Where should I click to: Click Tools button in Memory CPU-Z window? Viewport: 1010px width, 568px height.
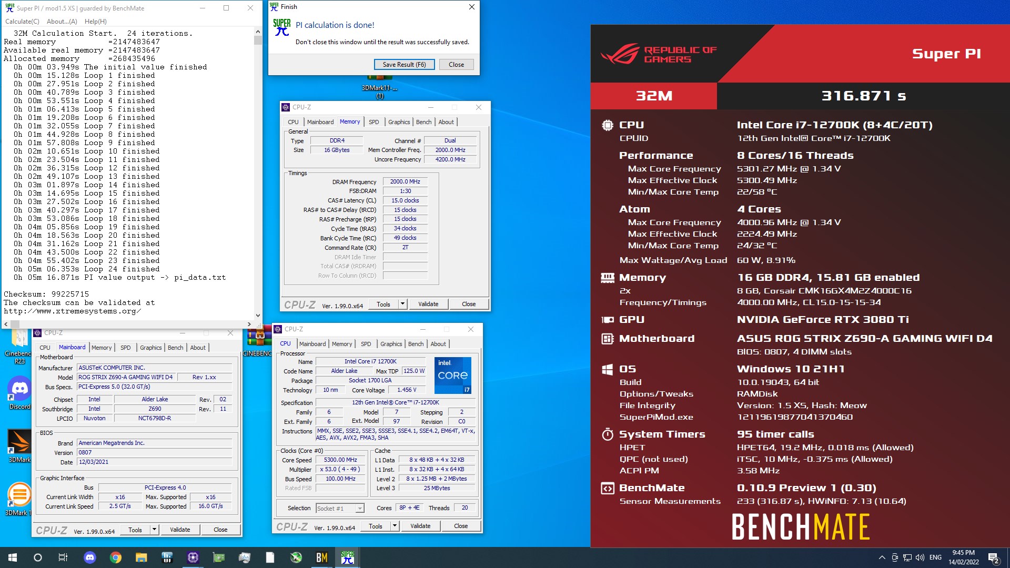(383, 304)
